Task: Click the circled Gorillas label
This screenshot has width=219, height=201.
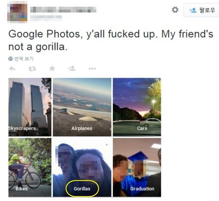Action: (82, 188)
